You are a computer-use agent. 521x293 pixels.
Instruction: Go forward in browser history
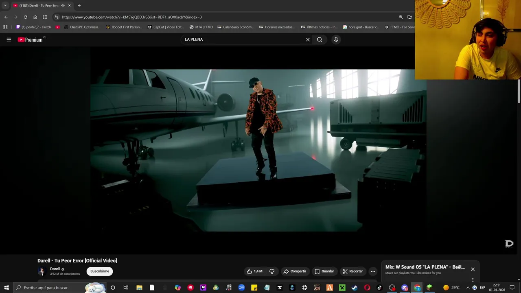pos(15,17)
